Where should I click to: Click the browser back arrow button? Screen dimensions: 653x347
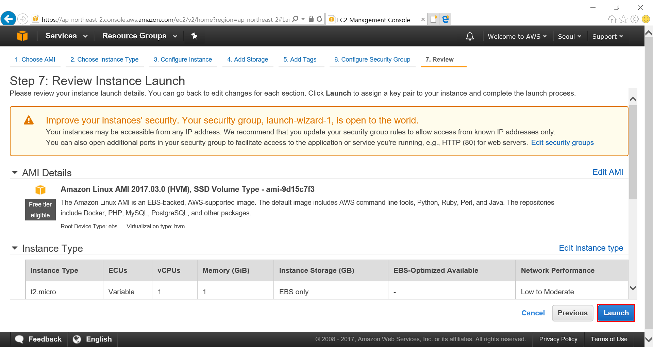9,19
